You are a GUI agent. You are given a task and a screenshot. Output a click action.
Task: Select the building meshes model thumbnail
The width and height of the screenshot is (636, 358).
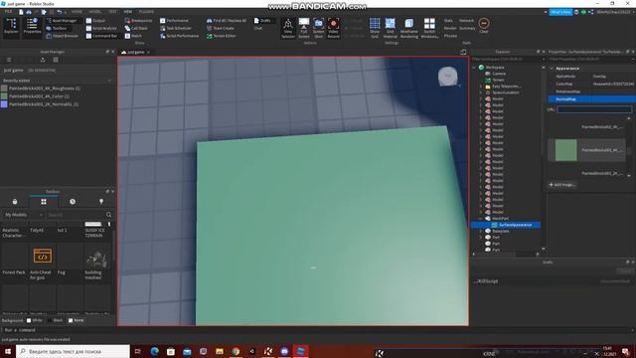(x=97, y=257)
